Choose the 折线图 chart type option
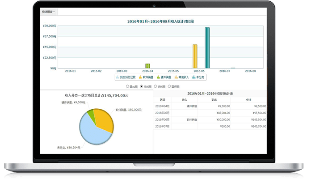 (155, 86)
